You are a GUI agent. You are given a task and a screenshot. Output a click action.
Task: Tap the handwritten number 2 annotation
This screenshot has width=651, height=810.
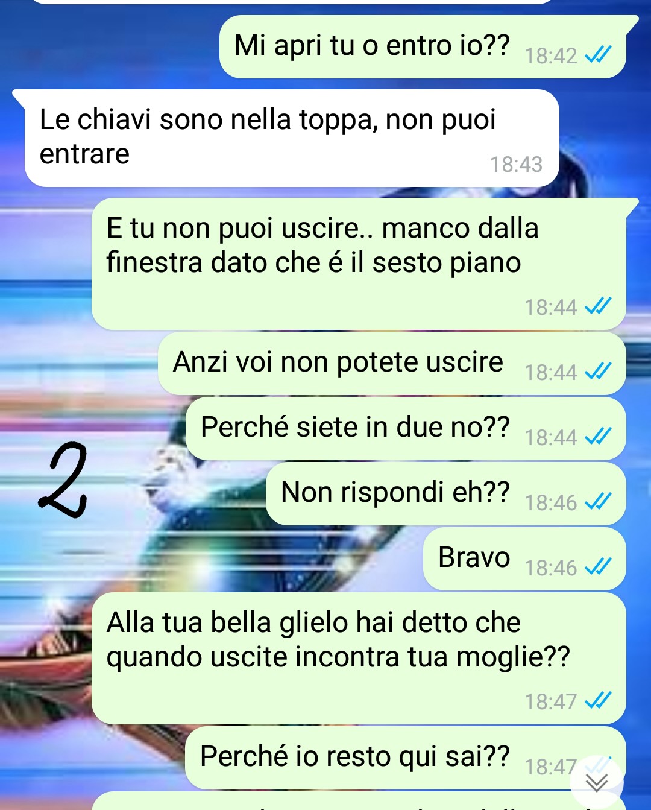(64, 480)
